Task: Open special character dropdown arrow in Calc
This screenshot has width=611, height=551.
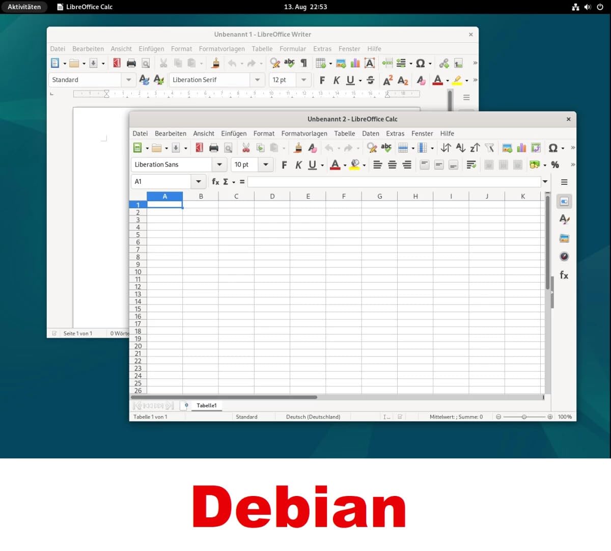Action: pyautogui.click(x=563, y=148)
